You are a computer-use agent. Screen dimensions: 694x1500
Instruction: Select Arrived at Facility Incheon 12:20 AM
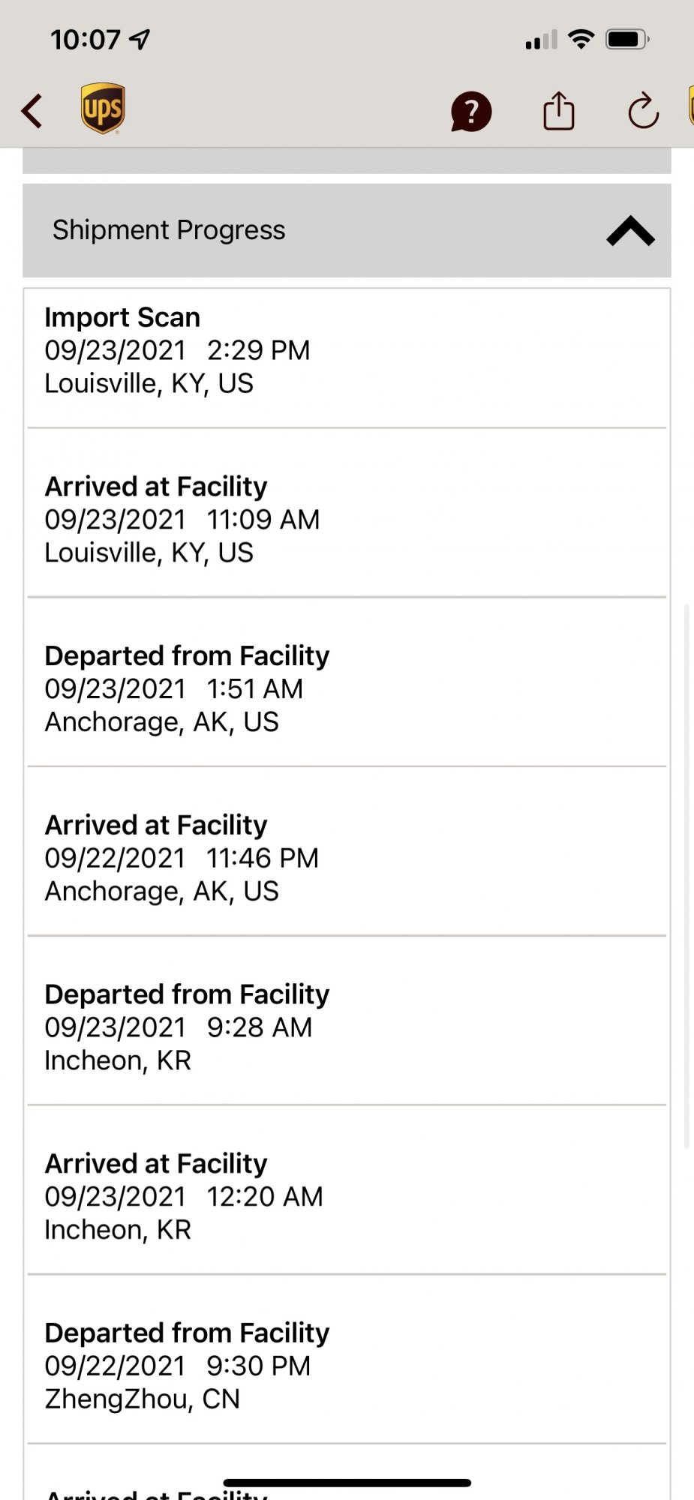point(347,1196)
